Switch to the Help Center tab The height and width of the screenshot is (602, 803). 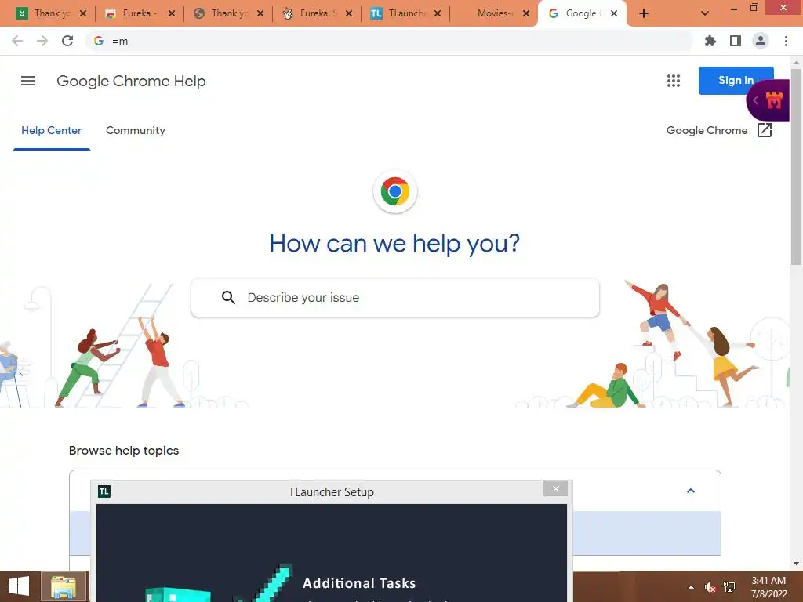[x=51, y=131]
